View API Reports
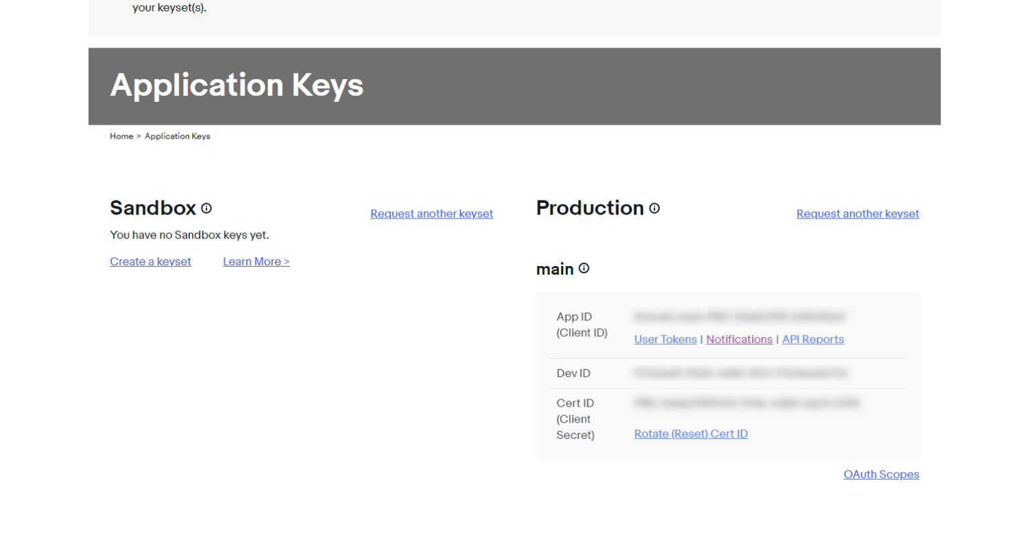The height and width of the screenshot is (540, 1030). (813, 339)
